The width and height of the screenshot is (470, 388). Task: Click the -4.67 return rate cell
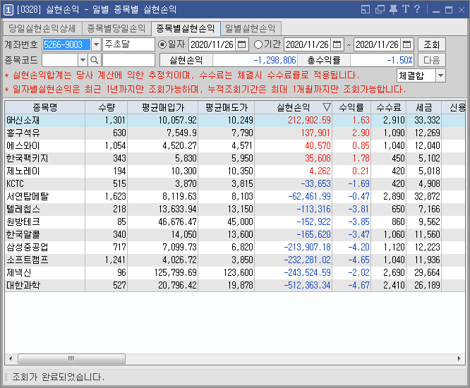[351, 285]
